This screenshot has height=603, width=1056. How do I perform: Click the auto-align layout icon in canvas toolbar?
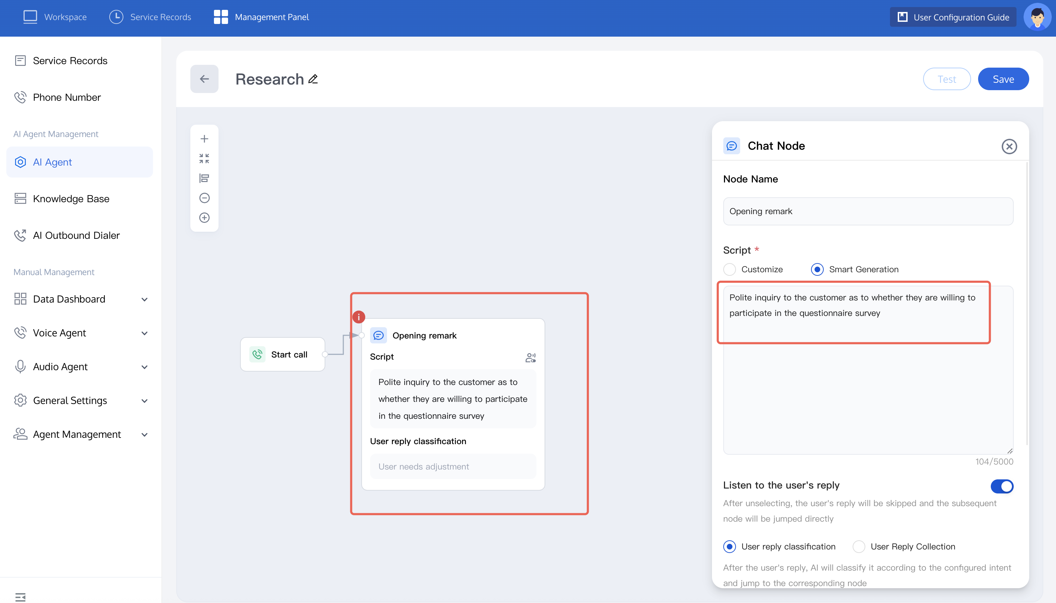[x=204, y=178]
